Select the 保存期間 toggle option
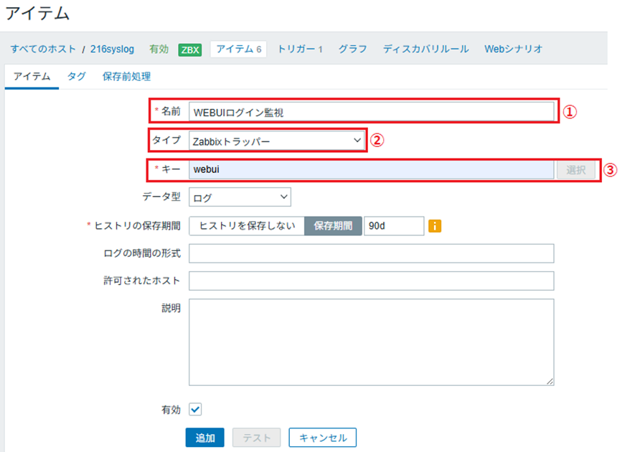 point(333,226)
